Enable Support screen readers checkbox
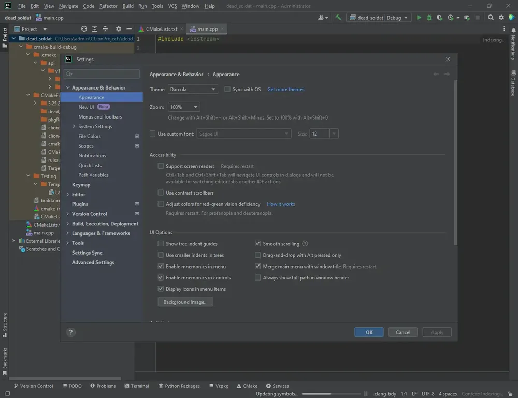Viewport: 518px width, 398px height. click(161, 166)
